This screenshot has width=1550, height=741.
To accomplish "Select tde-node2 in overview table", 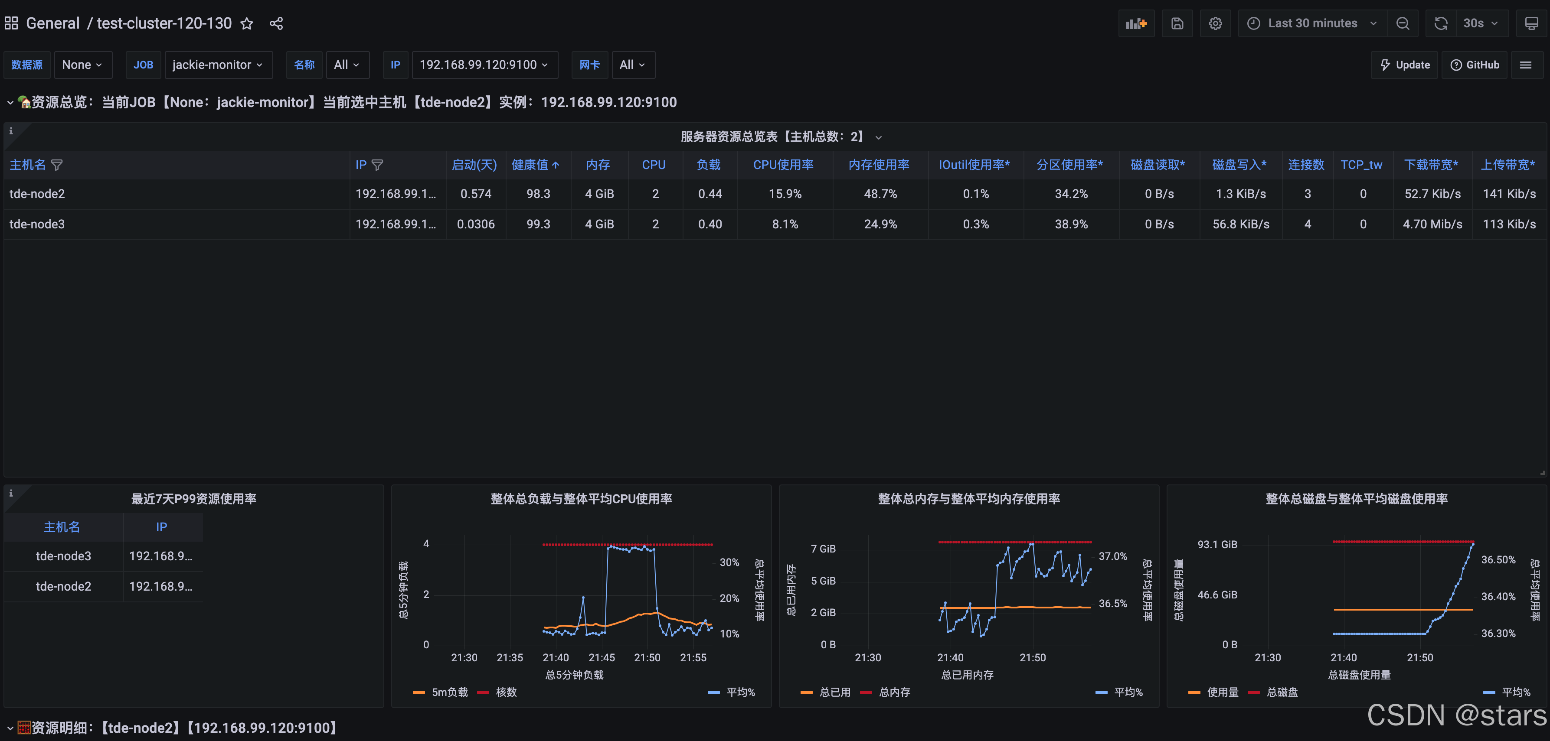I will [x=37, y=194].
